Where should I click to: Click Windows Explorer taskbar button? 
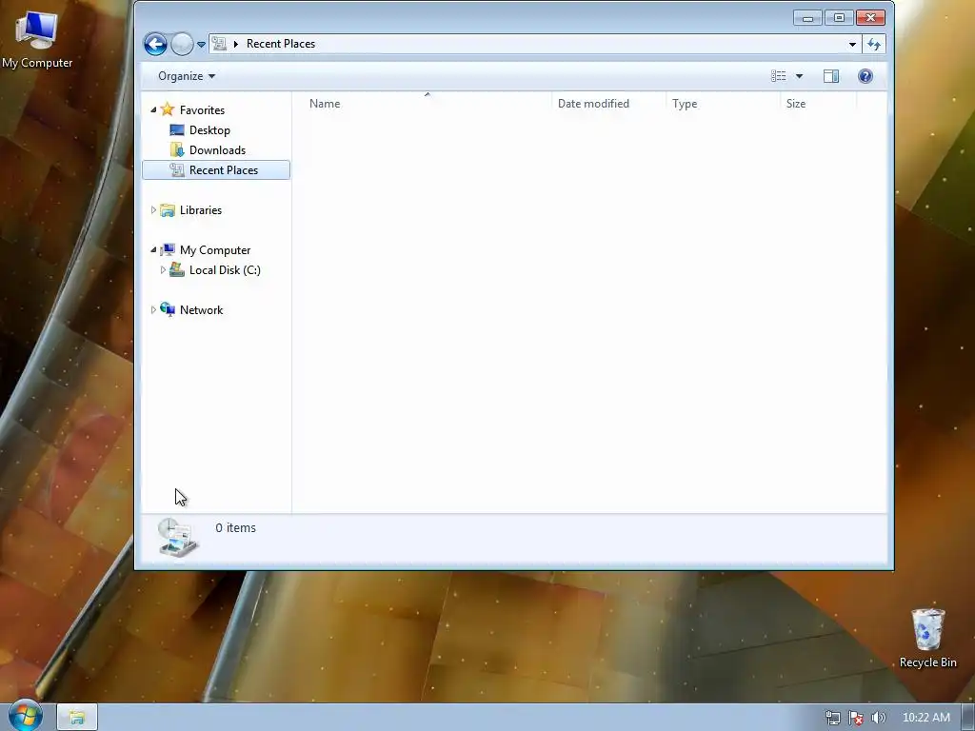(x=77, y=718)
